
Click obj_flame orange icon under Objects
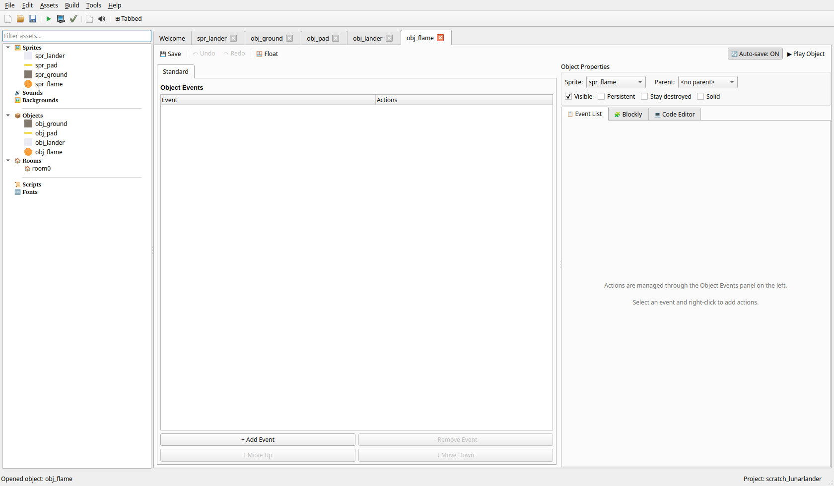point(28,152)
